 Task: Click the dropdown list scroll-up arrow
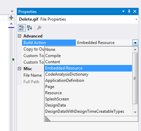[135, 50]
